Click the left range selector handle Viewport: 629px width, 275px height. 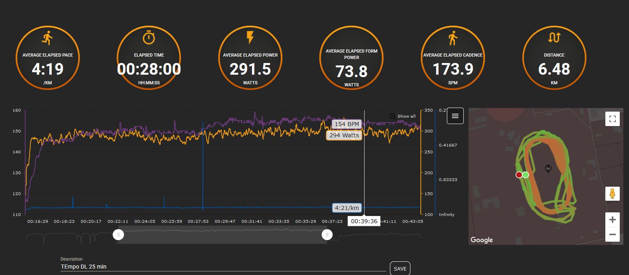coord(118,235)
